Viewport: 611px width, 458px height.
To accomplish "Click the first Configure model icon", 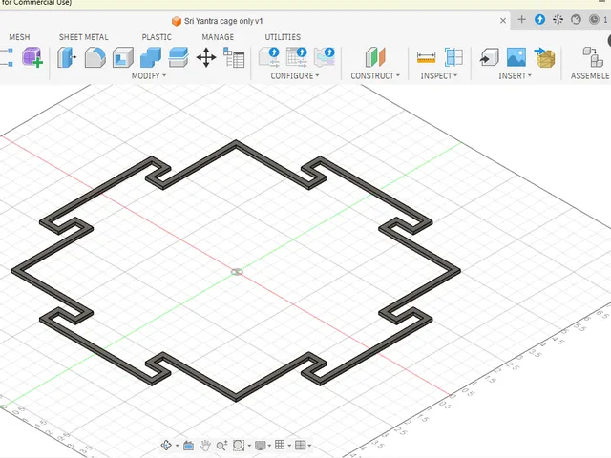I will click(269, 57).
